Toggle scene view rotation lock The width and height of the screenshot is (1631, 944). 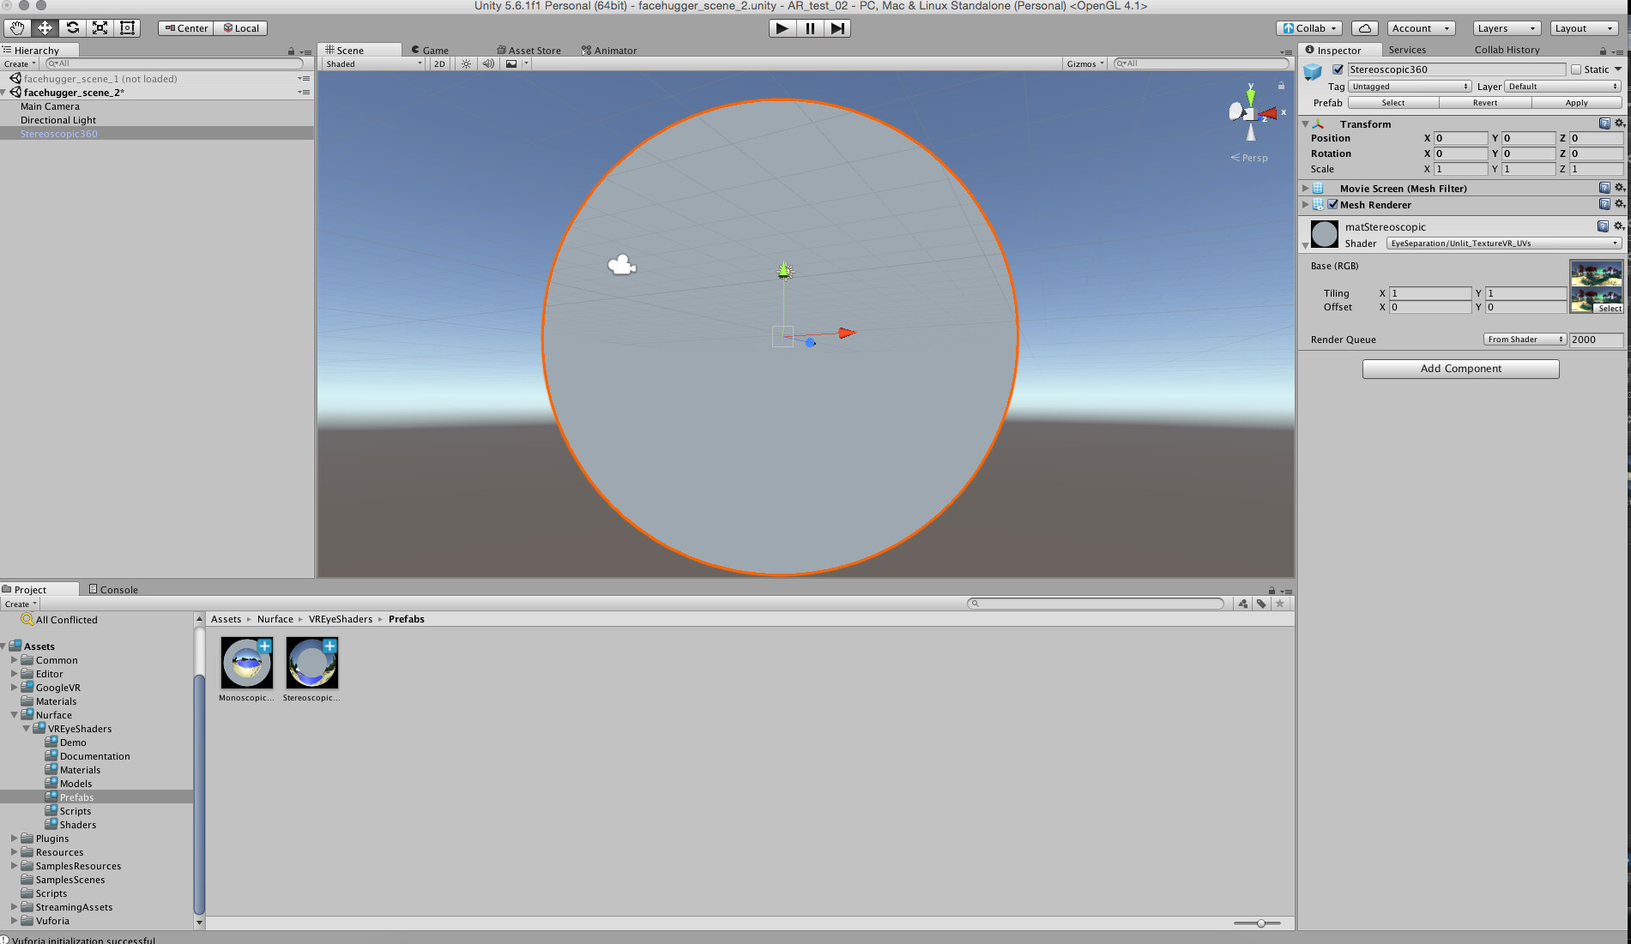pyautogui.click(x=1281, y=86)
